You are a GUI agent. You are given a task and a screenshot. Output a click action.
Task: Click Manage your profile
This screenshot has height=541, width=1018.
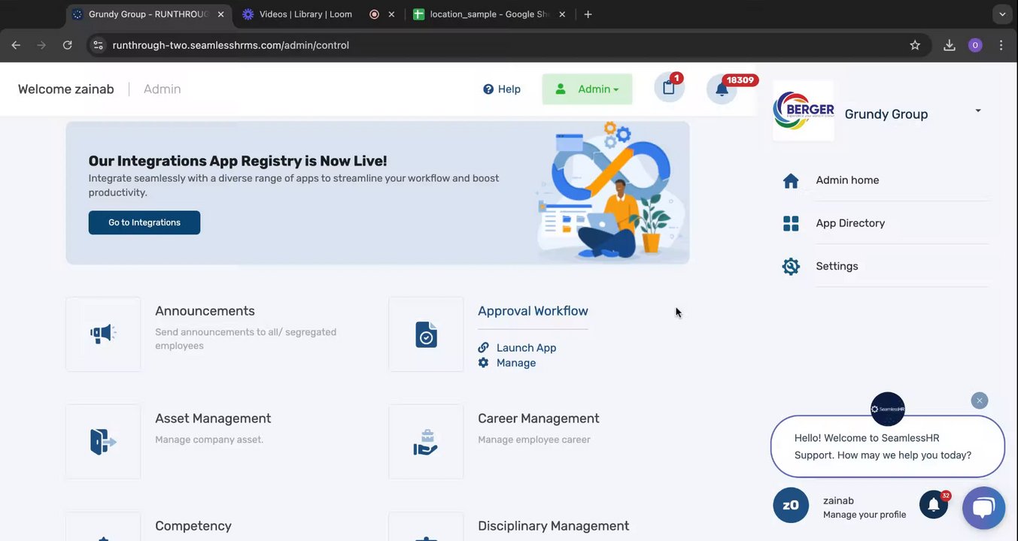[865, 515]
